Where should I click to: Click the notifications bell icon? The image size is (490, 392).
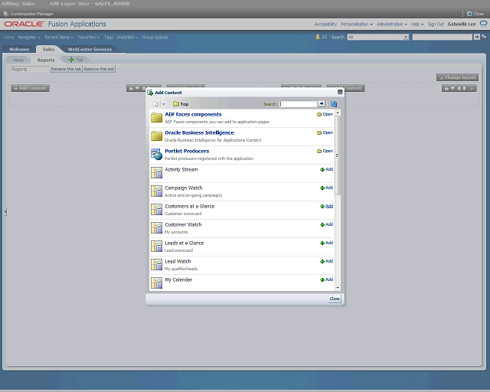point(318,37)
